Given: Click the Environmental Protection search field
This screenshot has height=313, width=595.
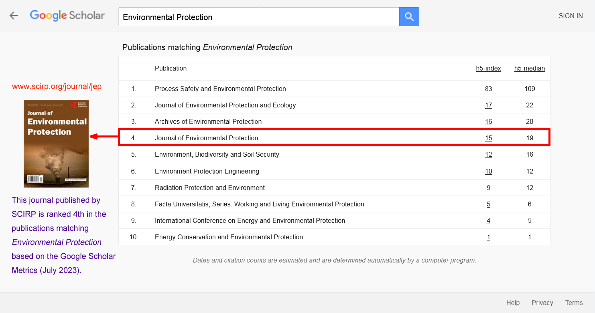Looking at the screenshot, I should tap(258, 17).
